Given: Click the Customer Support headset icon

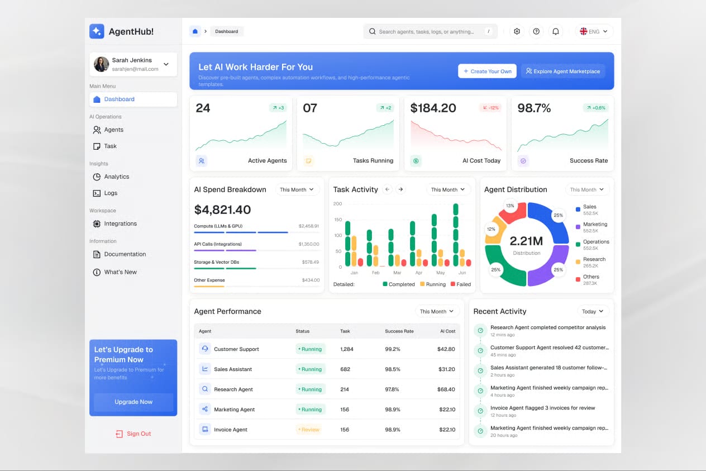Looking at the screenshot, I should pyautogui.click(x=205, y=349).
